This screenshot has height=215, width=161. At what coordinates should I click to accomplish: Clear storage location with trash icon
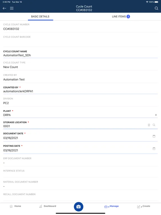tap(149, 125)
